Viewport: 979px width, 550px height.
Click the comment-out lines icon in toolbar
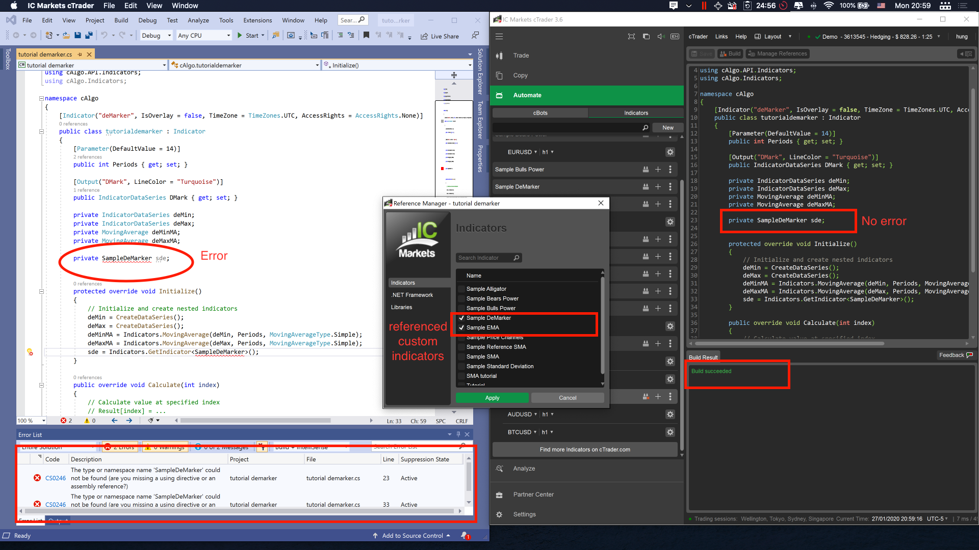pyautogui.click(x=340, y=35)
